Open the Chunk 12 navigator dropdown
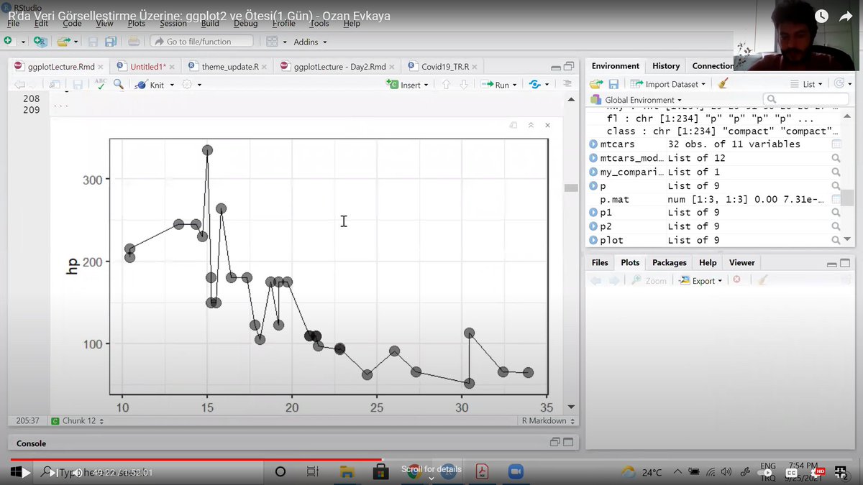Viewport: 863px width, 485px height. pos(78,420)
